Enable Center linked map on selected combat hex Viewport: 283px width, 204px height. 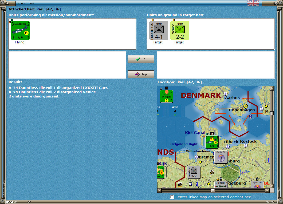[172, 197]
